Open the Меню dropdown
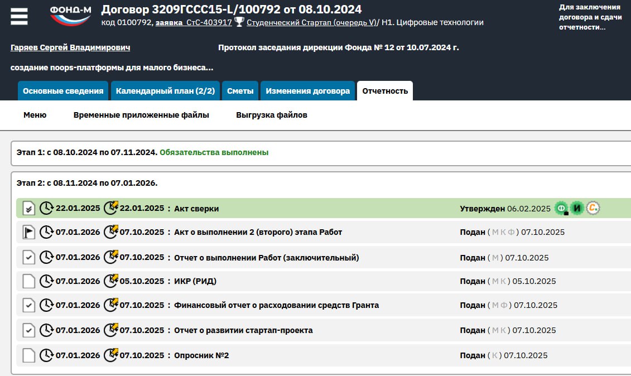 point(35,115)
